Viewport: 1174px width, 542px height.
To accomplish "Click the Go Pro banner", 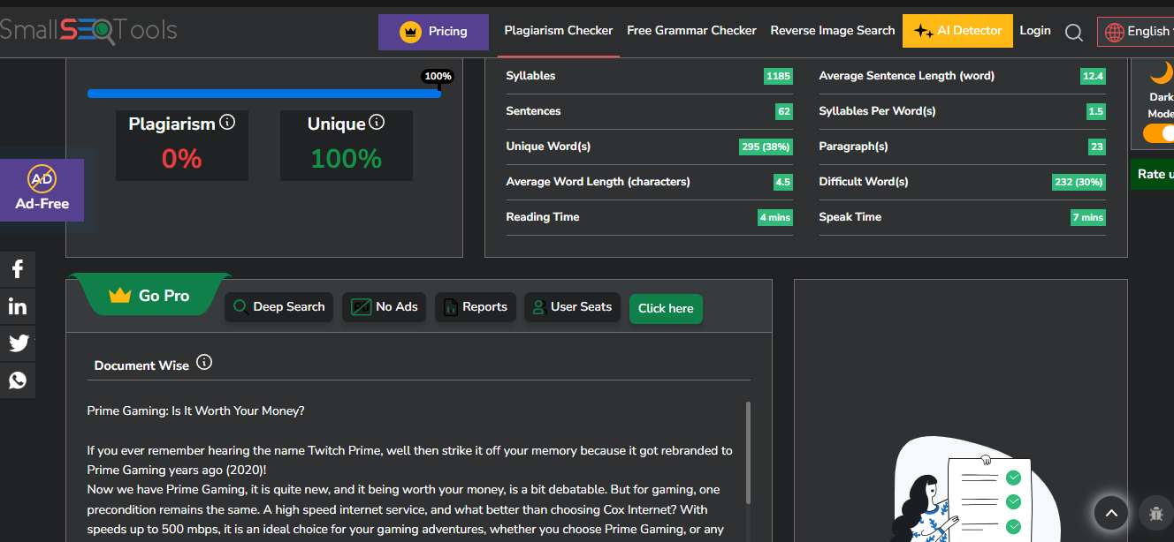I will 149,295.
